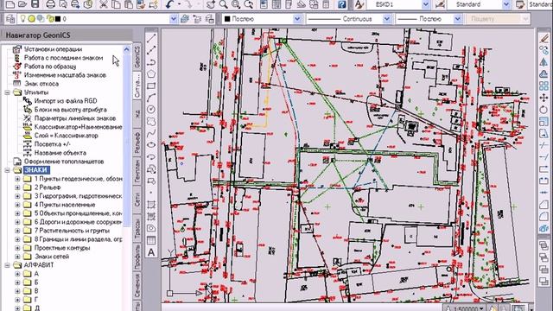Click 'Параметры линейных знаков' item

pos(75,118)
